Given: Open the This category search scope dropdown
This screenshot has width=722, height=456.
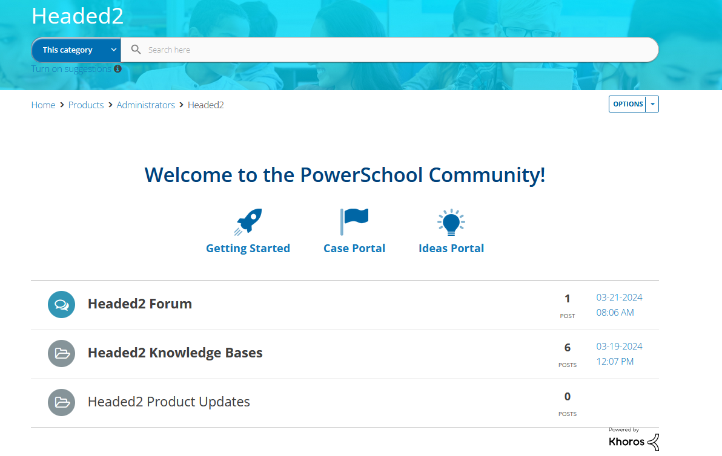Looking at the screenshot, I should click(75, 50).
